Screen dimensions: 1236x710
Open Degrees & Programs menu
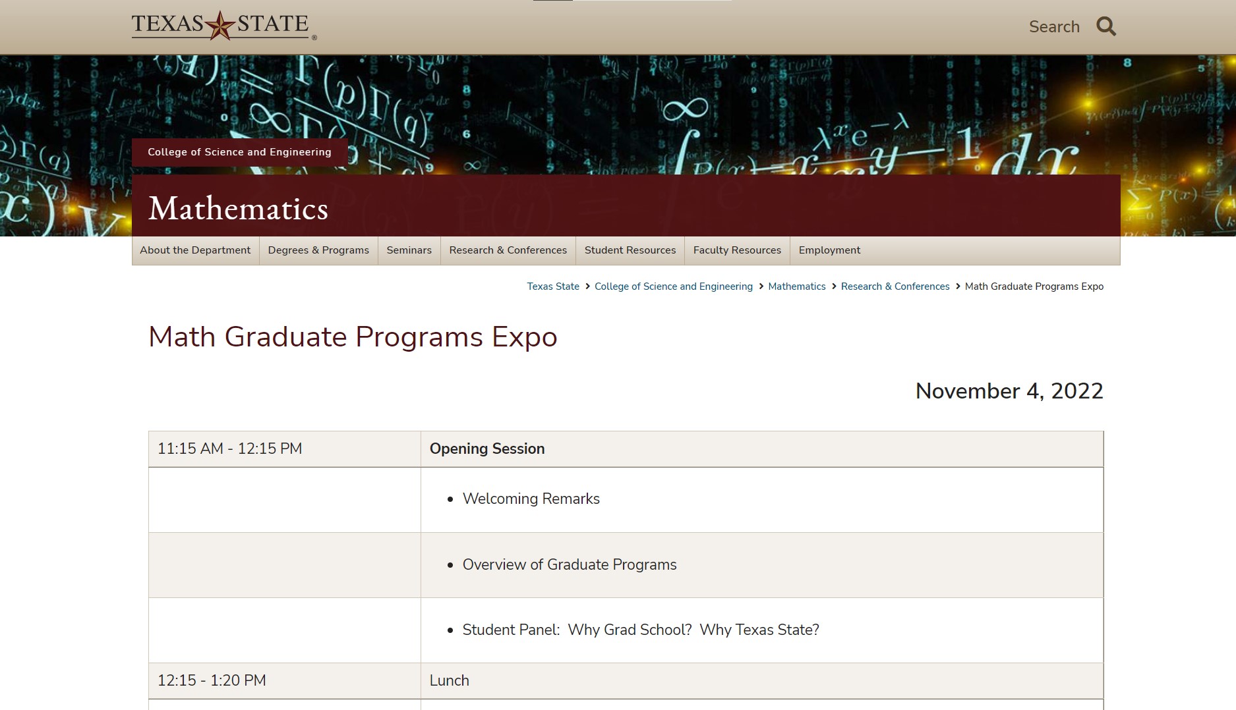pos(318,250)
